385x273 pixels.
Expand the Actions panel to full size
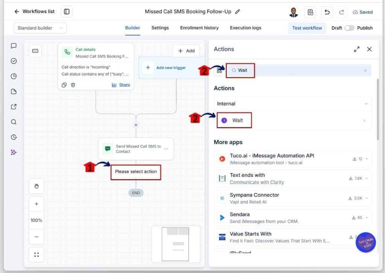(356, 49)
